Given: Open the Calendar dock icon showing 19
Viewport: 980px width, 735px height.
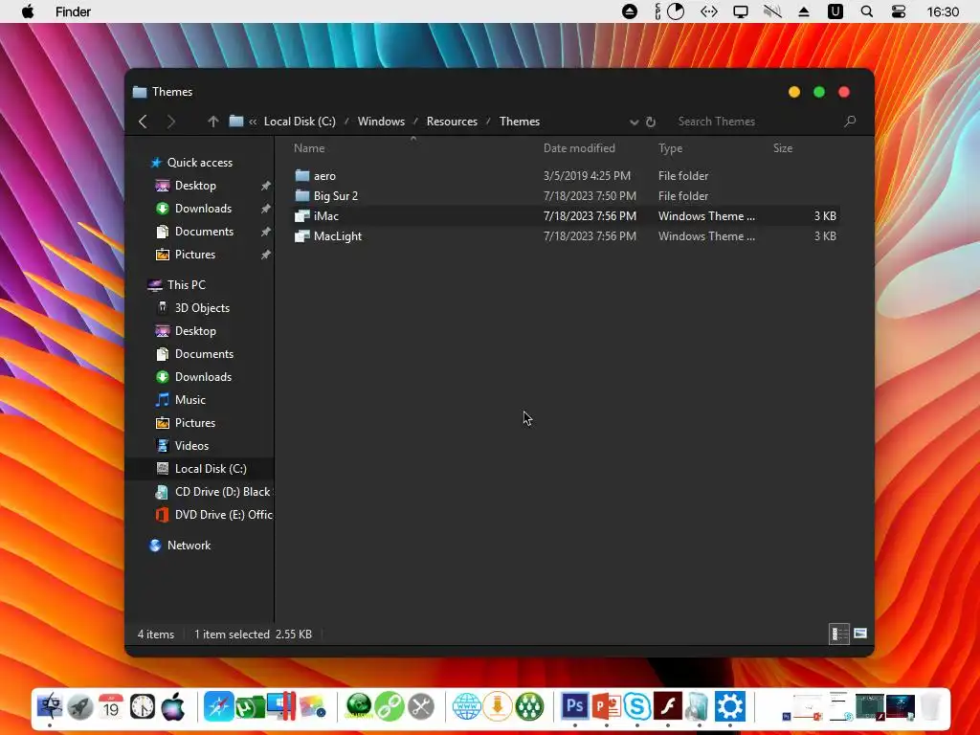Looking at the screenshot, I should 111,707.
